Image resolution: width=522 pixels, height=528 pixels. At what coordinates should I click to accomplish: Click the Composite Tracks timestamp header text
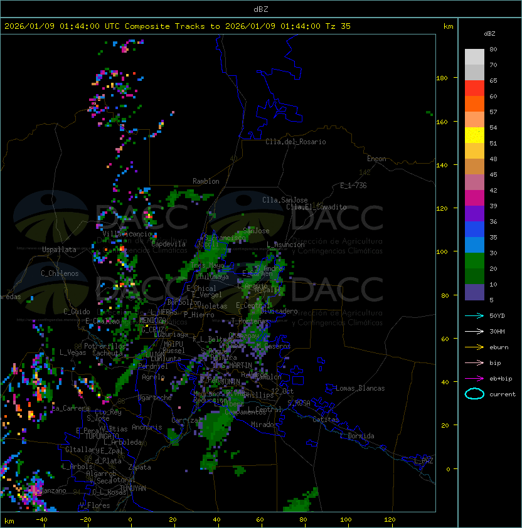(178, 26)
